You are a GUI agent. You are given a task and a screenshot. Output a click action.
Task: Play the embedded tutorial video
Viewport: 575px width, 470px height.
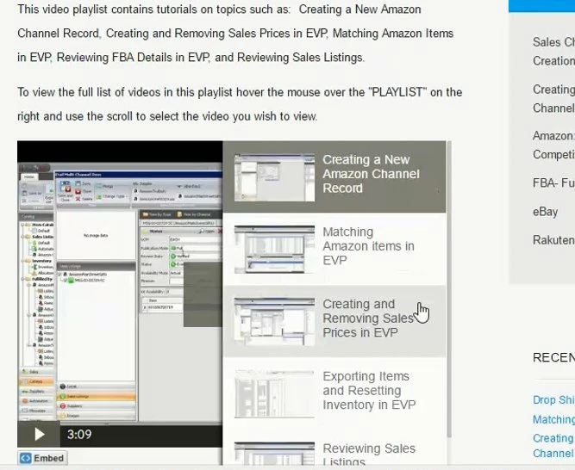pyautogui.click(x=39, y=434)
